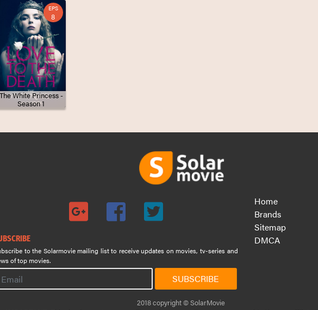
Task: Open the Brands footer link
Action: coord(268,214)
